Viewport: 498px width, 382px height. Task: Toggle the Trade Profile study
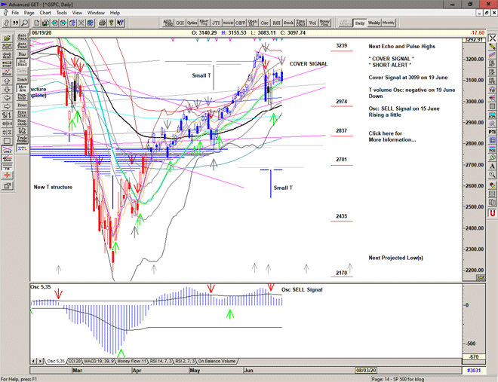(22, 139)
